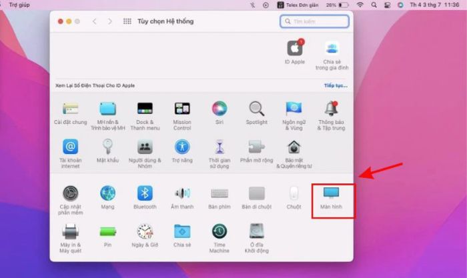Open Bàn di chuột trackpad preferences
Screen dimensions: 467x278
coord(256,197)
